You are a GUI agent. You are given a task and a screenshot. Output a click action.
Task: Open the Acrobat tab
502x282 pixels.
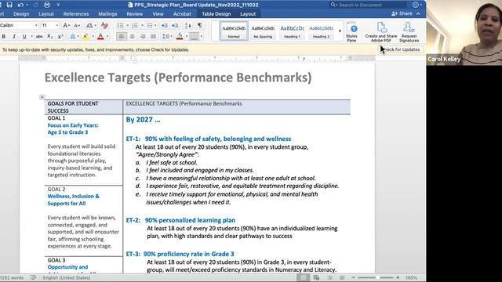182,14
